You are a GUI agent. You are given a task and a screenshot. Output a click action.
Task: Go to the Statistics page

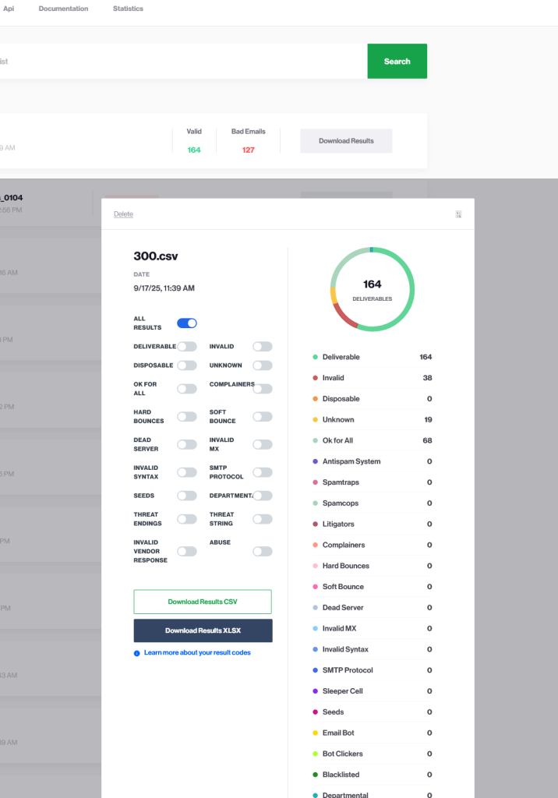pyautogui.click(x=128, y=9)
